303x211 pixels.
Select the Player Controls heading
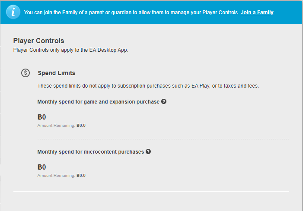(38, 41)
